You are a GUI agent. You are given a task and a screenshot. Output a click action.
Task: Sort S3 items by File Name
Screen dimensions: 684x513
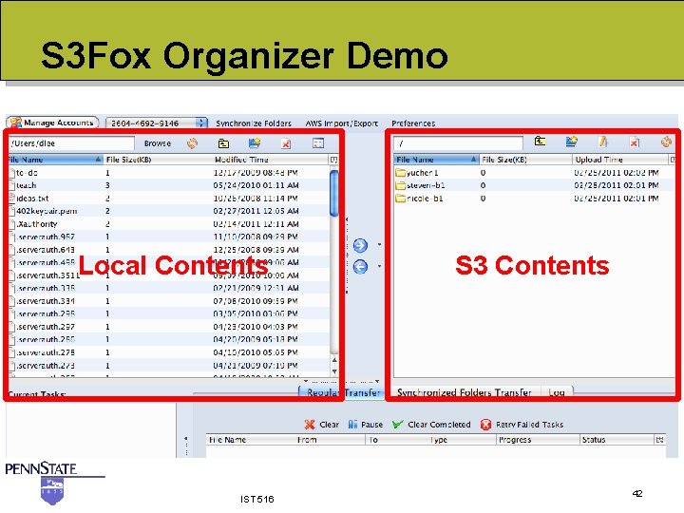(x=436, y=160)
